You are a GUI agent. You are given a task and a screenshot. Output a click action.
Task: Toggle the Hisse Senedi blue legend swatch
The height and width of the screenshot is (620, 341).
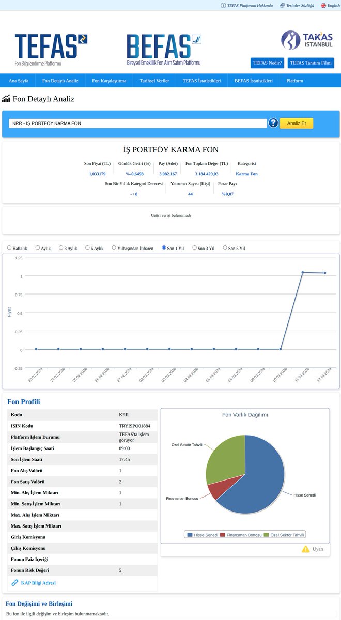click(x=190, y=535)
